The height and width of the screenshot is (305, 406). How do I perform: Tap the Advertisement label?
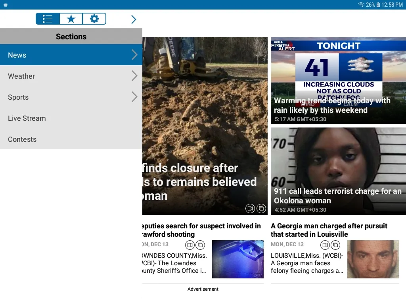[203, 289]
